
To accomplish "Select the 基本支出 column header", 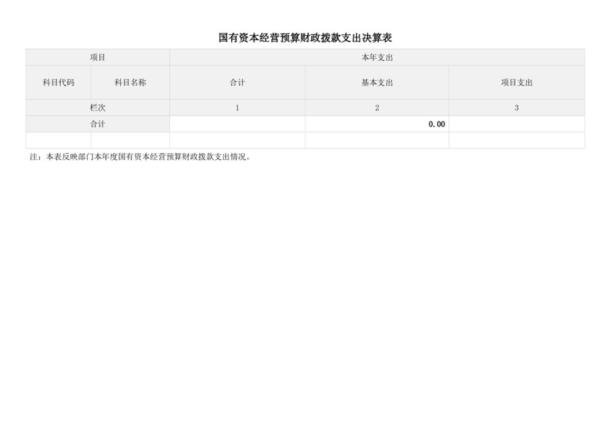I will [377, 83].
